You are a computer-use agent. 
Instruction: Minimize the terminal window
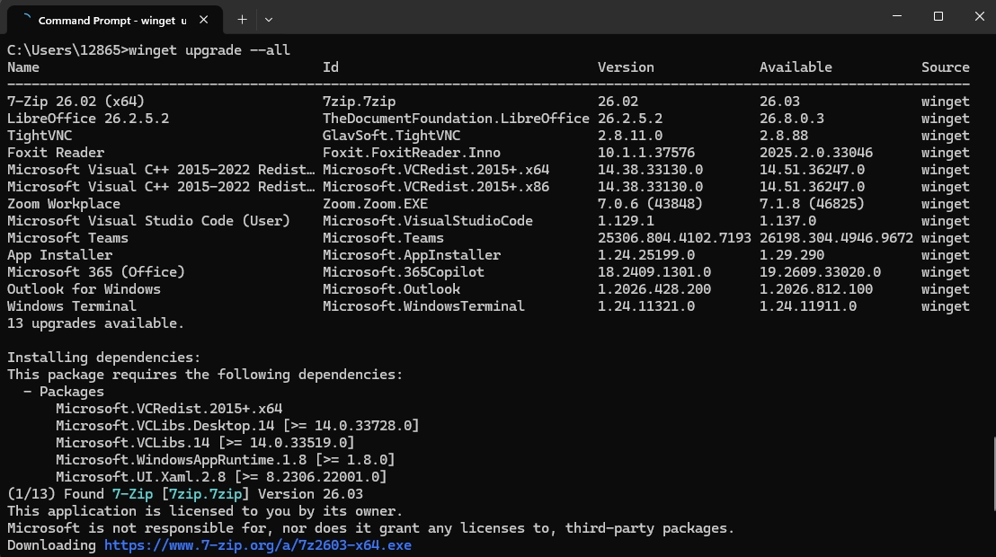coord(897,16)
